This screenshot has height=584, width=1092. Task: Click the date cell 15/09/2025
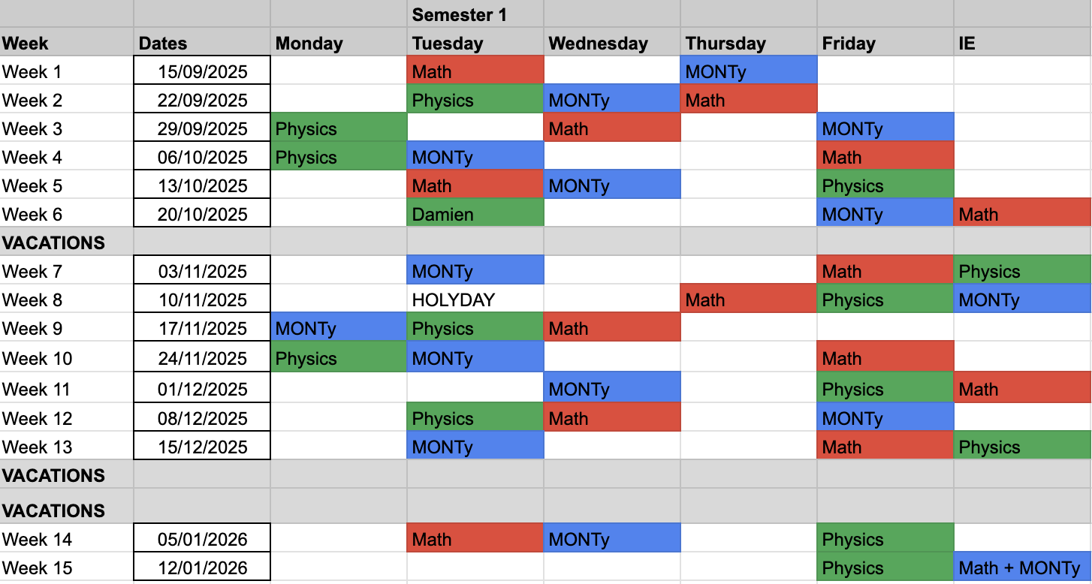[x=202, y=72]
